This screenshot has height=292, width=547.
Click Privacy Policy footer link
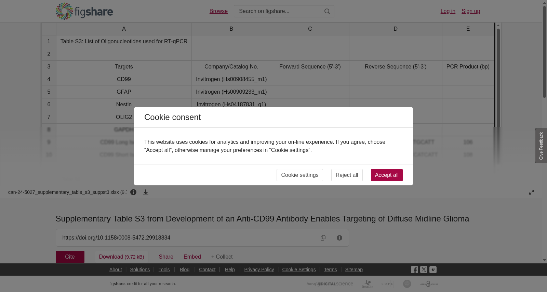(259, 270)
